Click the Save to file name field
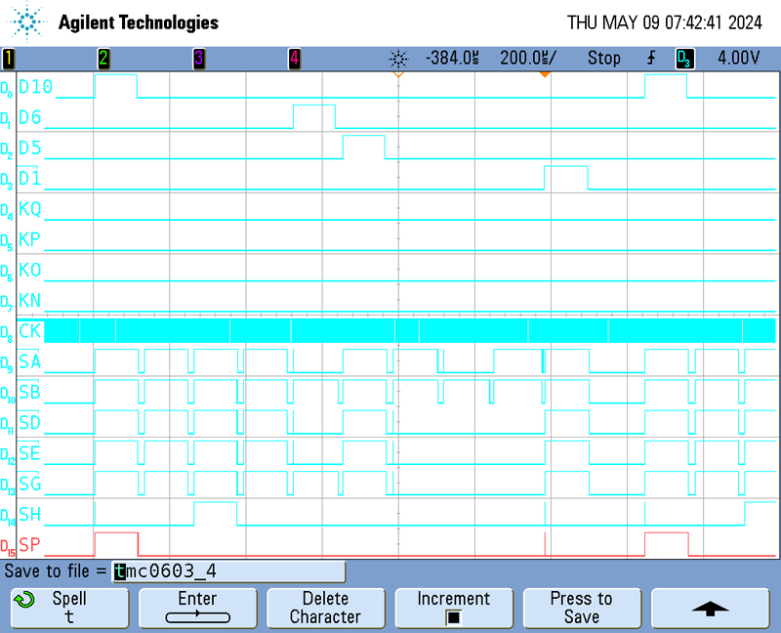 (x=229, y=571)
